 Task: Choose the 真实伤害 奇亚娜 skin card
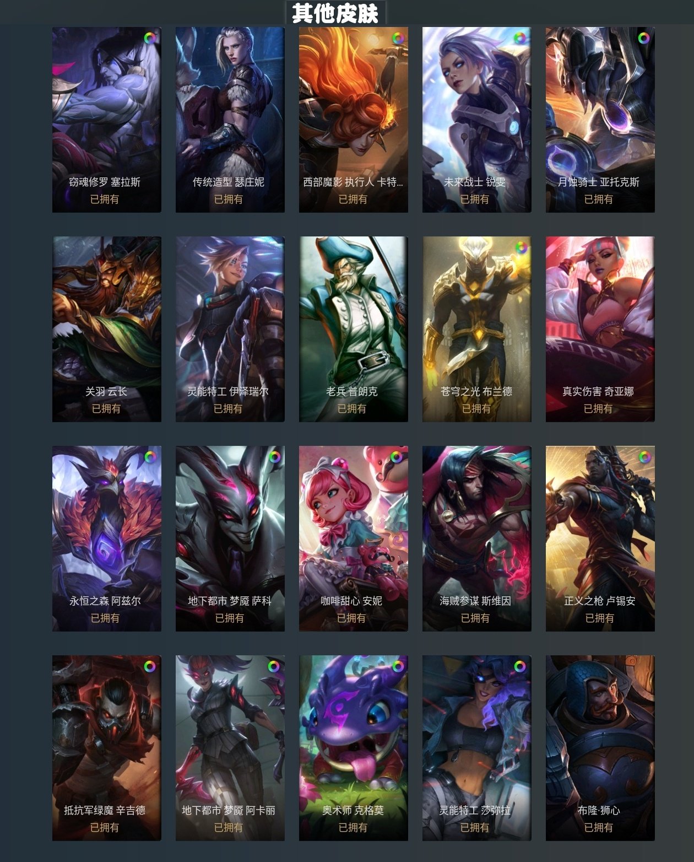click(600, 330)
